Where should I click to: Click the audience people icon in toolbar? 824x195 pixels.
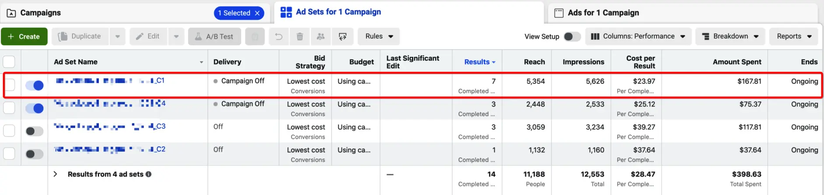[x=321, y=37]
